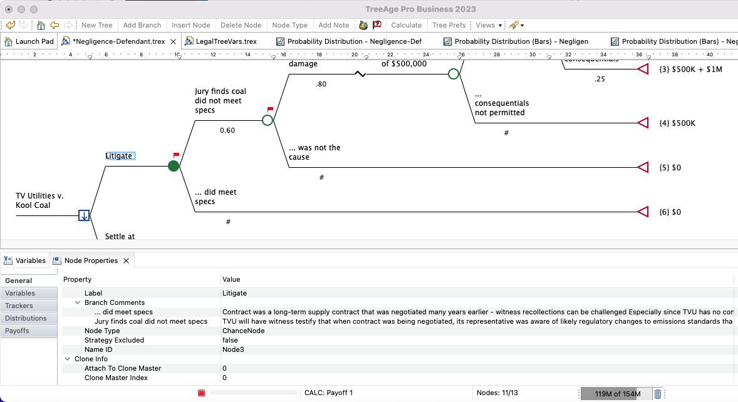738x402 pixels.
Task: Collapse the Branch Comments section
Action: (x=78, y=302)
